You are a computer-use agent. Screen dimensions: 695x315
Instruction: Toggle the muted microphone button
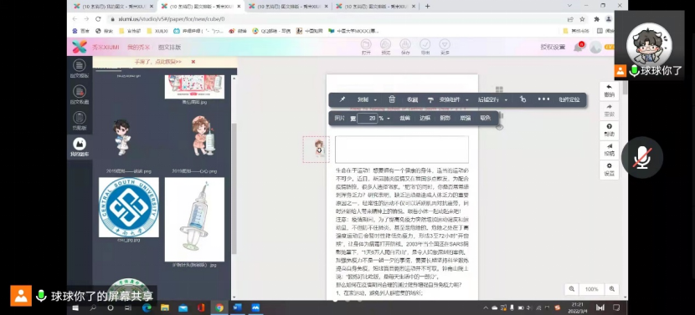641,157
